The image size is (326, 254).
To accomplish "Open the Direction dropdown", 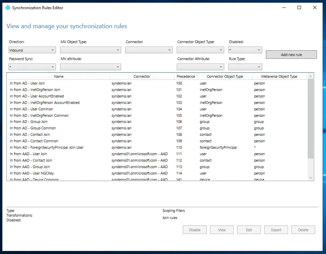I will (32, 50).
